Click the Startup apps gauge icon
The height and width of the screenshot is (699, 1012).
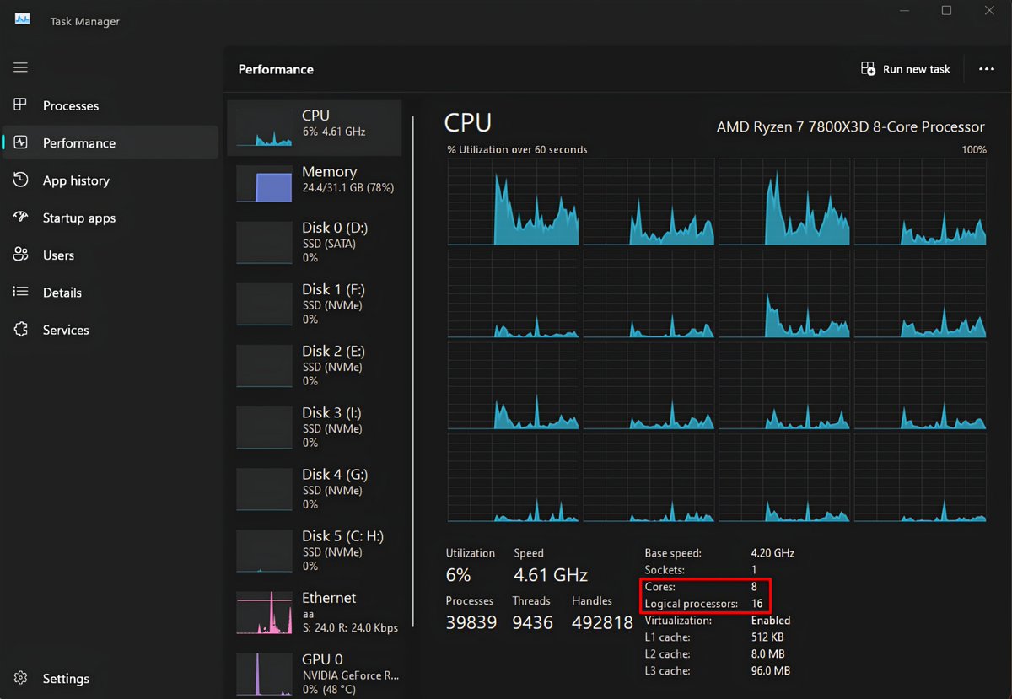click(21, 218)
